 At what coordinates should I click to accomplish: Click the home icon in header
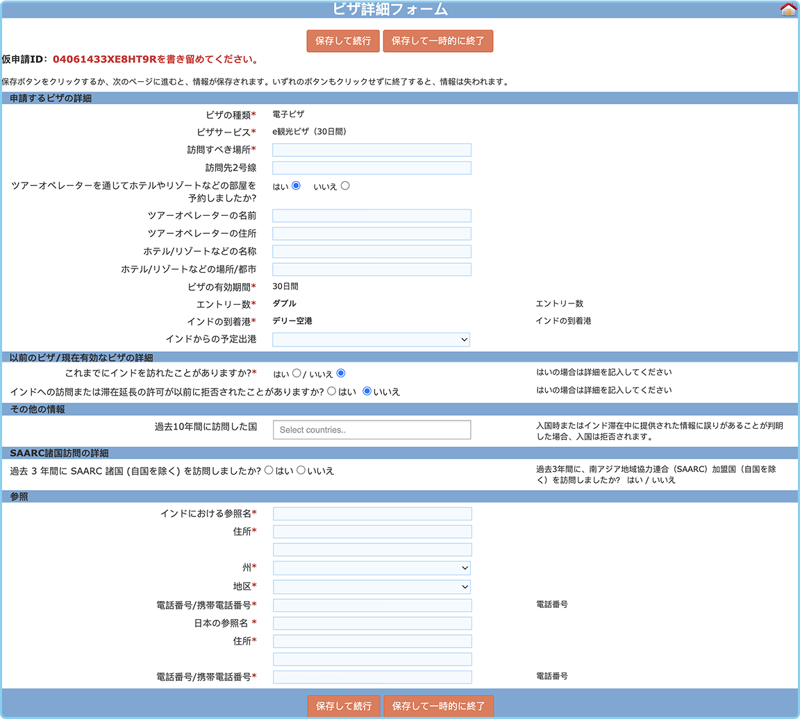(x=788, y=9)
